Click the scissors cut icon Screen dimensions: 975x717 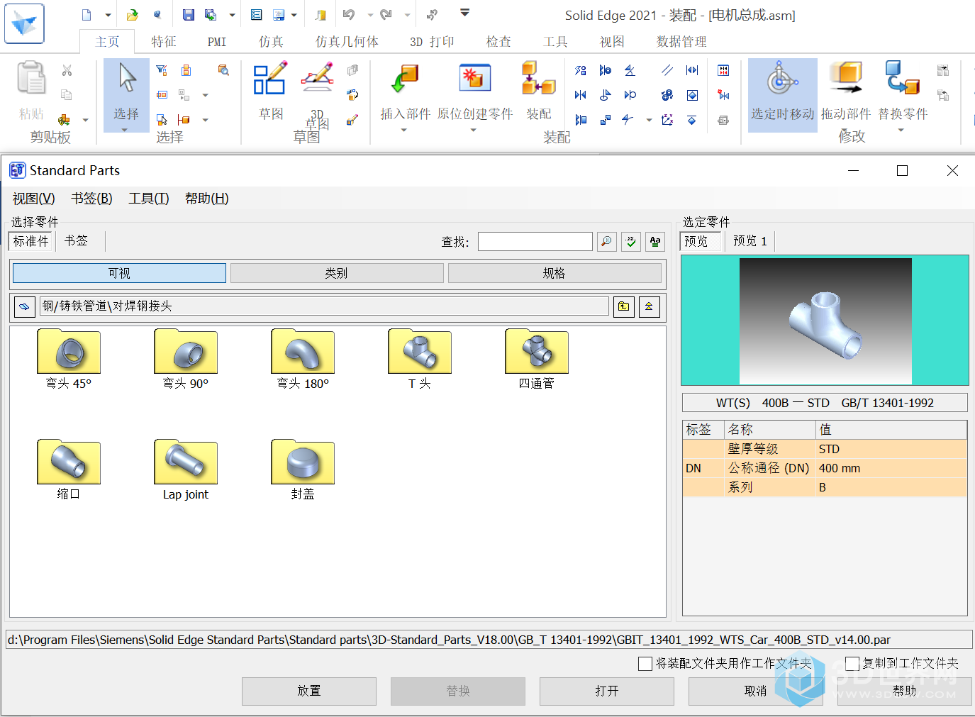[67, 70]
